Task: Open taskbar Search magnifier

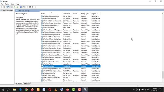Action: pos(8,90)
